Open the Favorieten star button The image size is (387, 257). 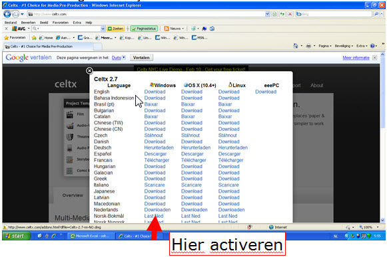[x=15, y=38]
